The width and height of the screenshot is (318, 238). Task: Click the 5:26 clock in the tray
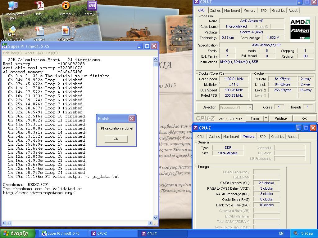click(307, 233)
